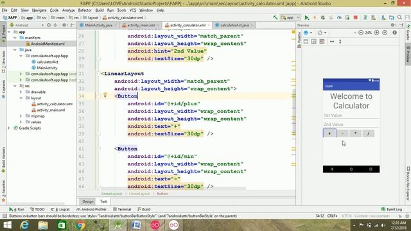Screen dimensions: 411x231
Task: Expand vertically arrow in preview toolbar
Action: [340, 41]
